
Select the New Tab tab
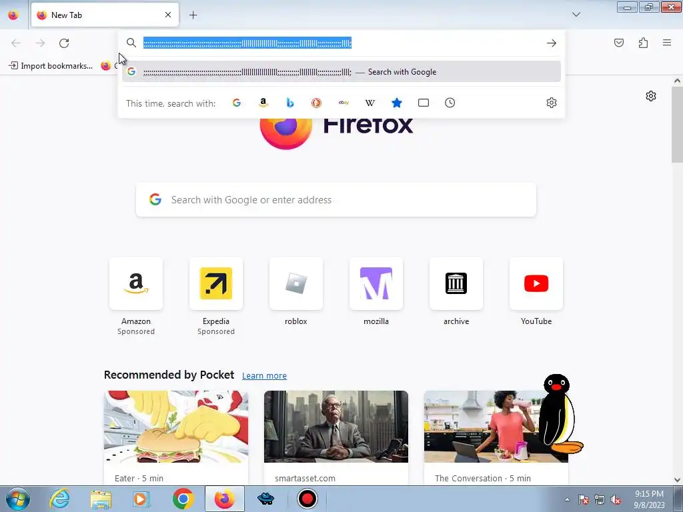pos(105,15)
